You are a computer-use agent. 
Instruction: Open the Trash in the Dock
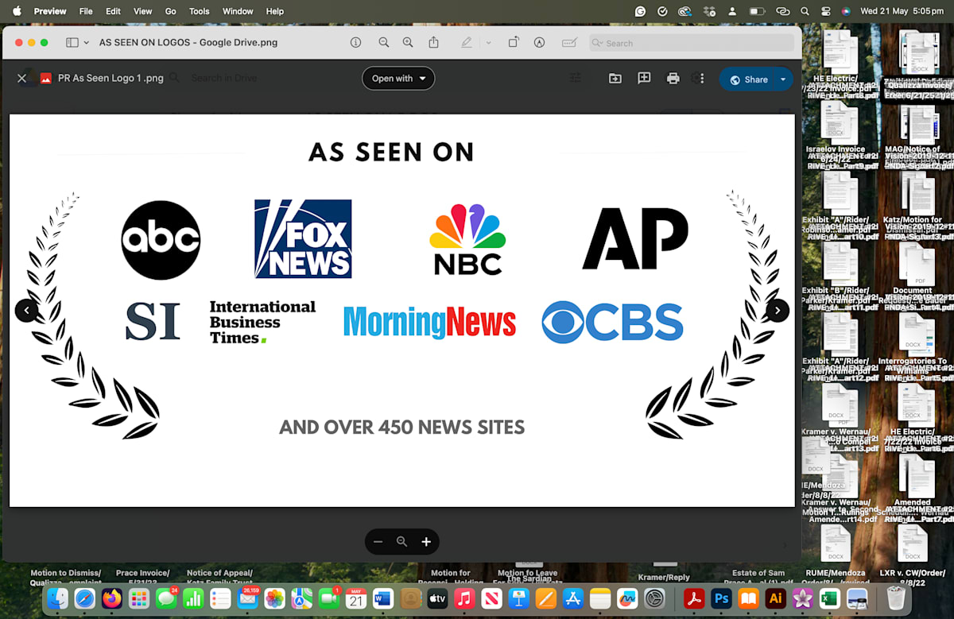[896, 598]
